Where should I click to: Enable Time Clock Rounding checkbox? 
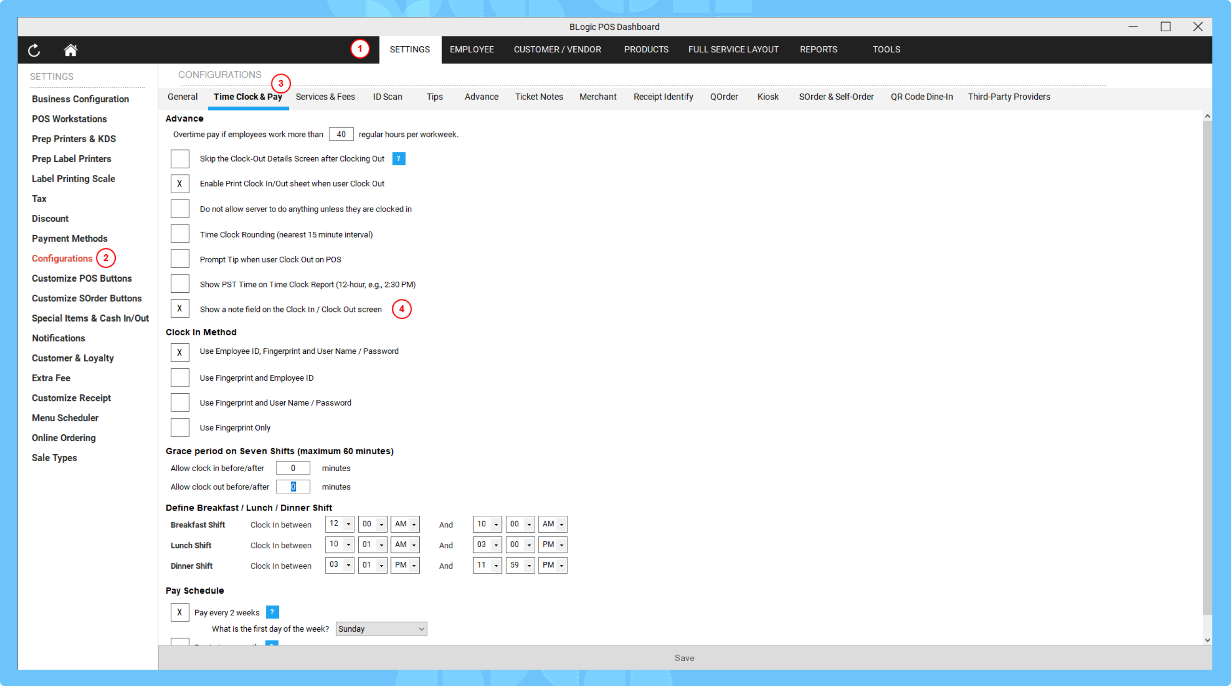tap(180, 234)
